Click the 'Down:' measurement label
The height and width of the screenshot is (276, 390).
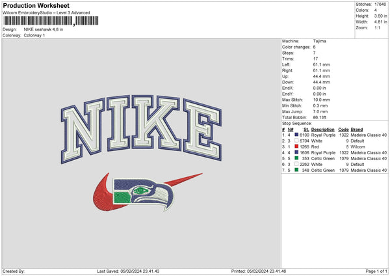click(x=288, y=82)
